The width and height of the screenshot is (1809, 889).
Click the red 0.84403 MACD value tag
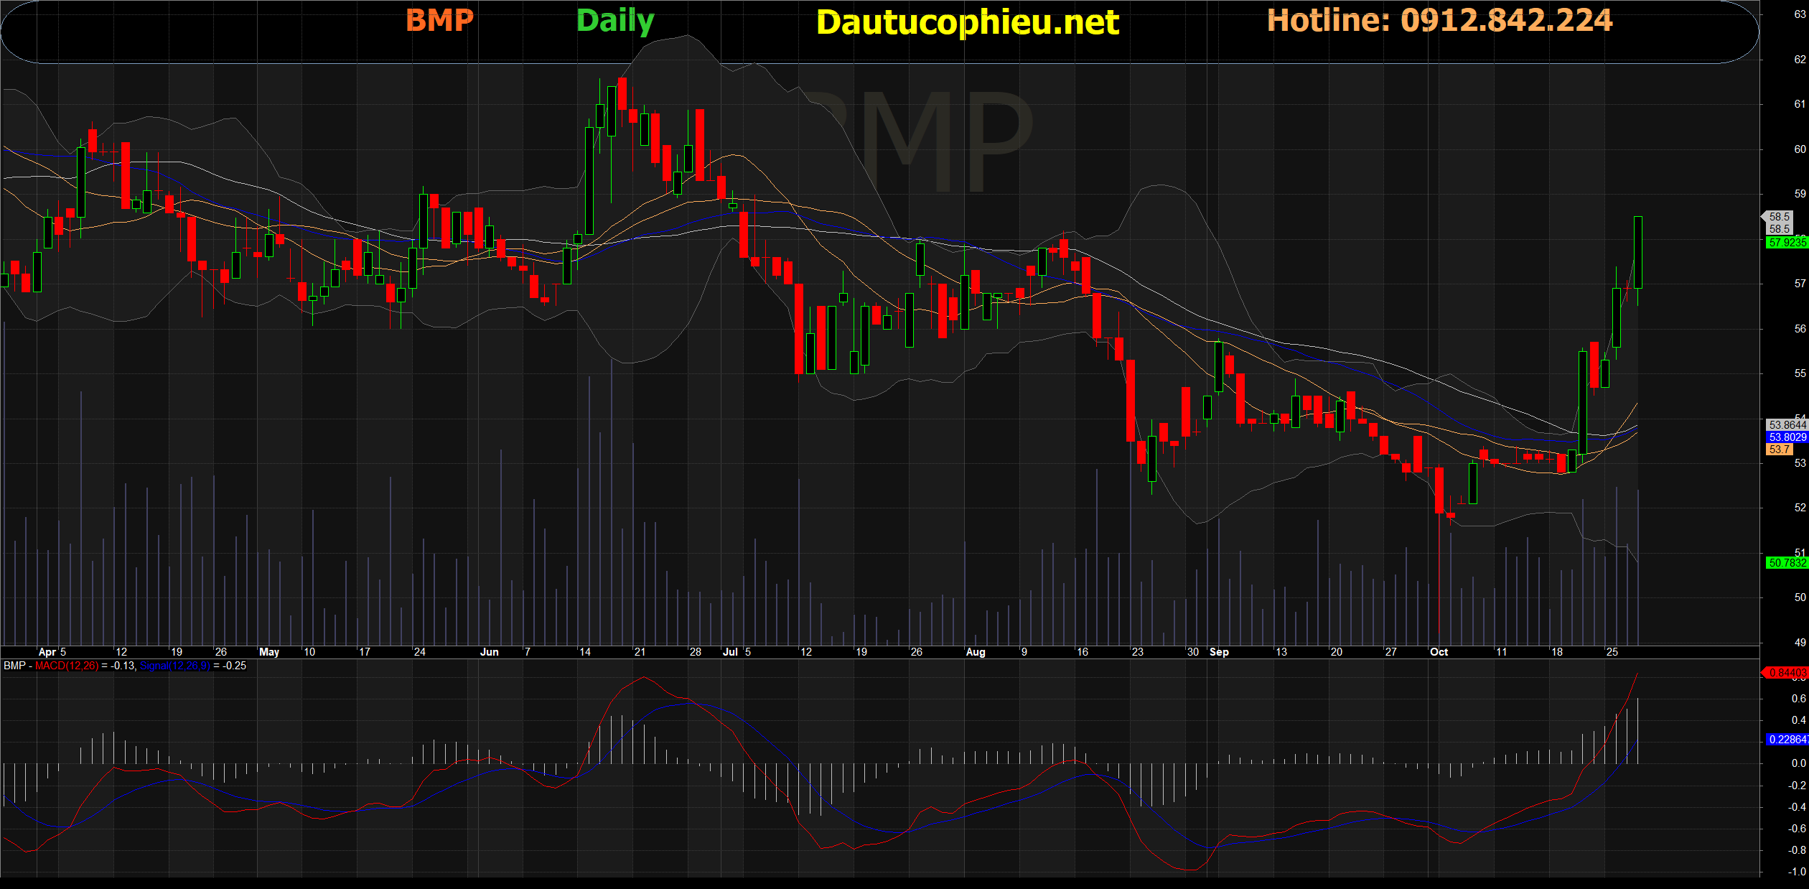(x=1786, y=673)
